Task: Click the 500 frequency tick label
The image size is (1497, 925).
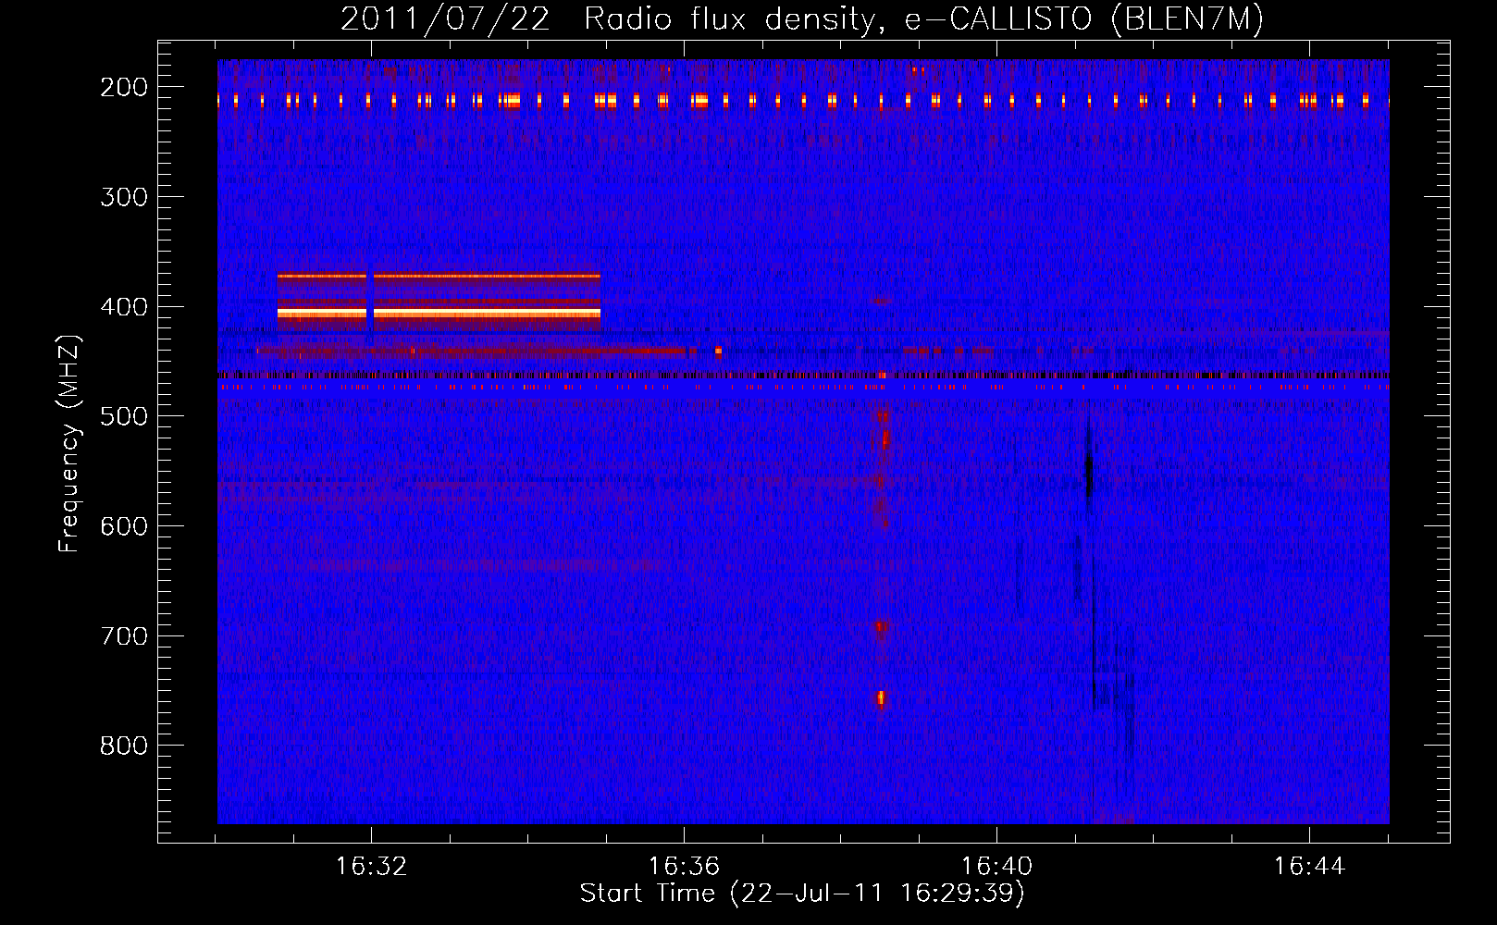Action: pos(124,416)
